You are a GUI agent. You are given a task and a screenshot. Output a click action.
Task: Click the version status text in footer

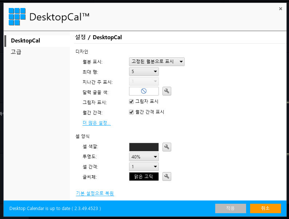point(55,208)
